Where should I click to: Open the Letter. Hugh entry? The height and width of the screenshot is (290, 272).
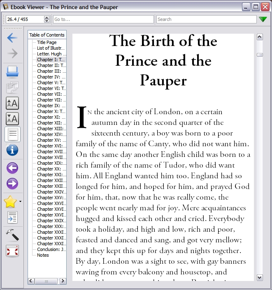click(51, 54)
